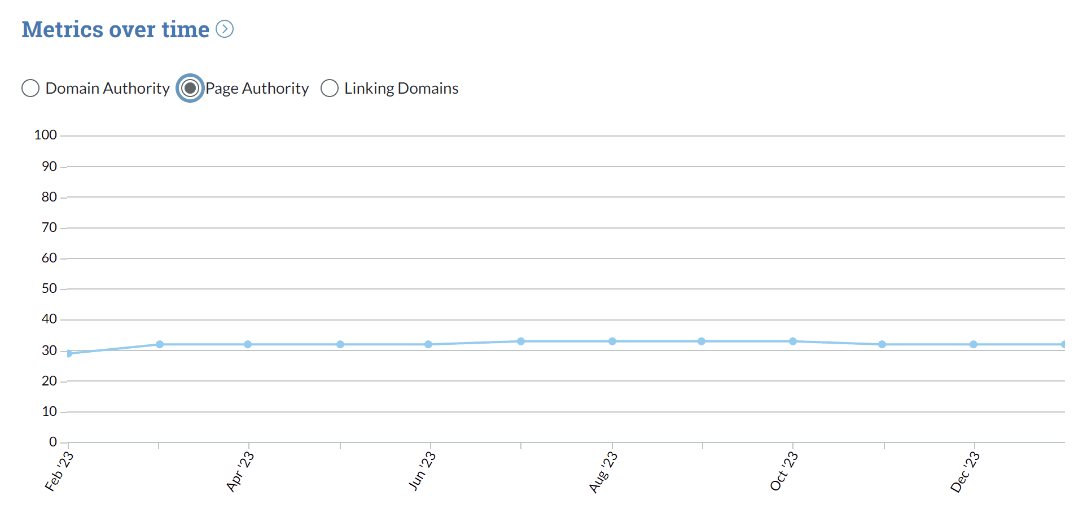The height and width of the screenshot is (513, 1083).
Task: Click the data point between Oct and Dec
Action: 882,344
